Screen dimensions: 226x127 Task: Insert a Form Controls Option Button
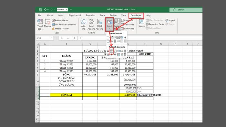(x=125, y=37)
